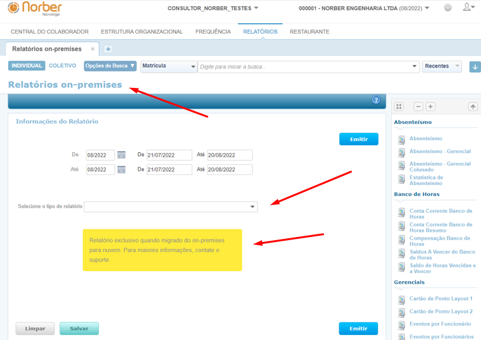Click the blue download arrow icon
Viewport: 481px width, 340px height.
coord(475,67)
